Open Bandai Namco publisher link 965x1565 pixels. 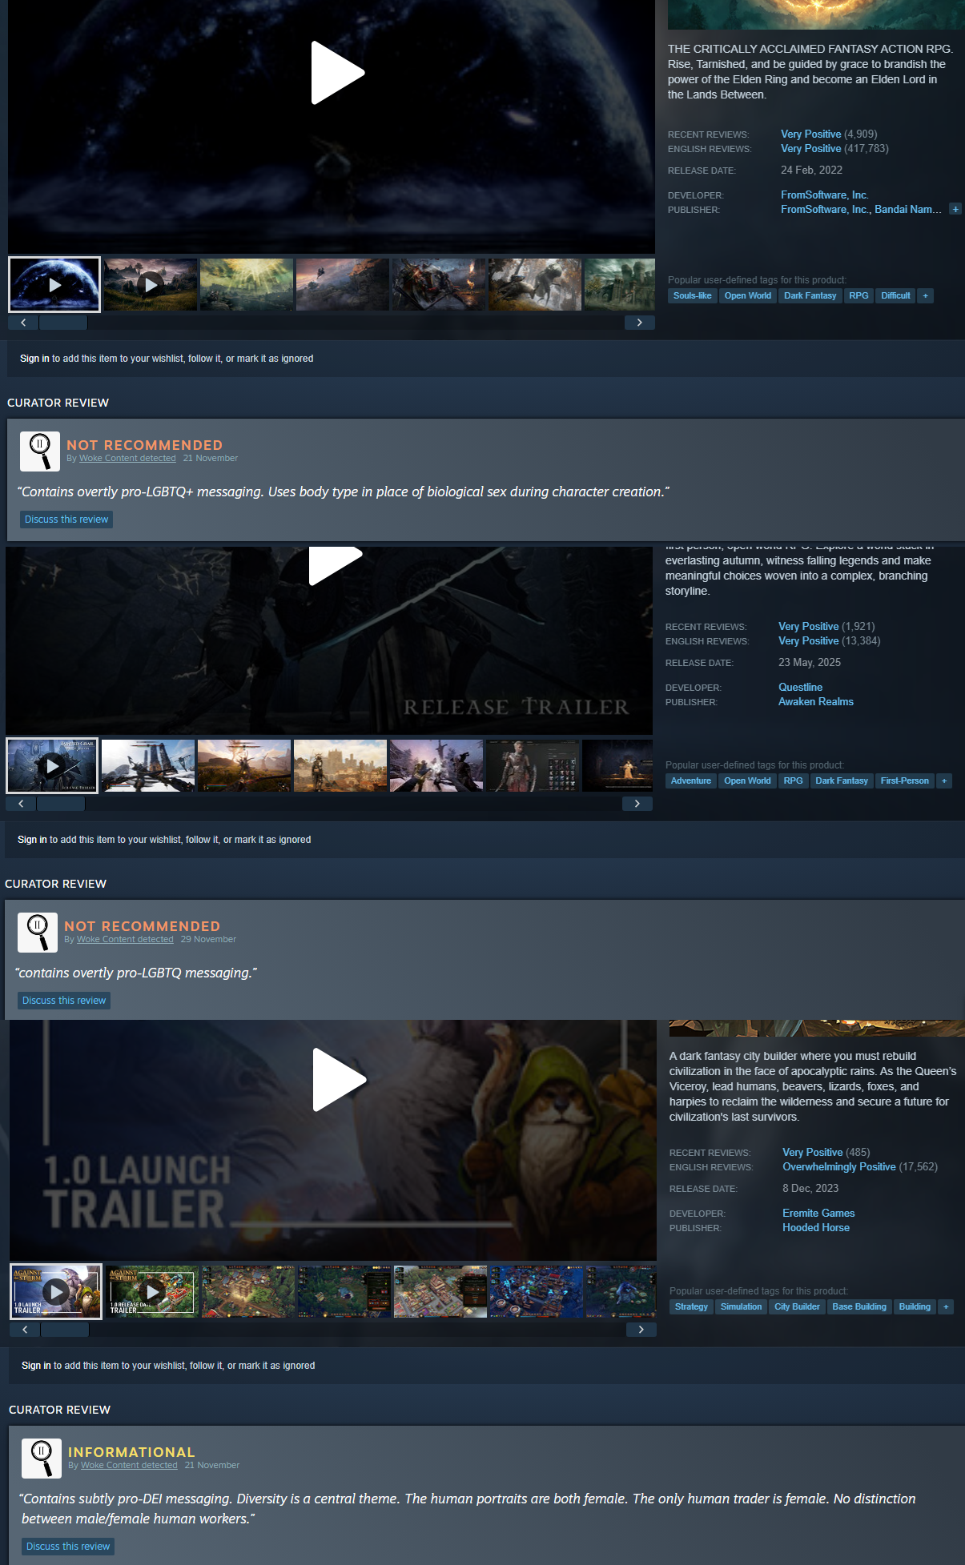point(908,209)
